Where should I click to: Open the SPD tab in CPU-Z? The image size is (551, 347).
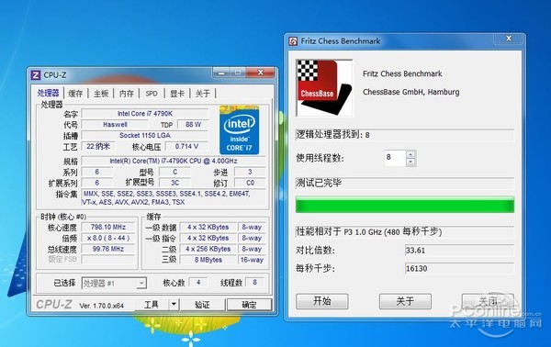click(152, 94)
